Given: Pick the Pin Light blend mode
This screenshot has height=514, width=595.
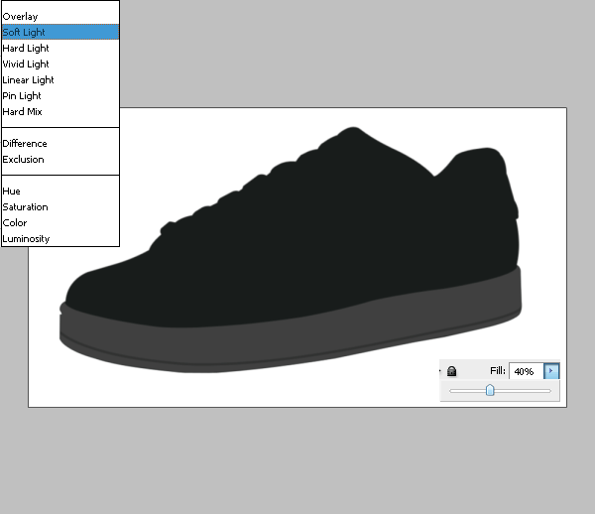Looking at the screenshot, I should tap(60, 96).
